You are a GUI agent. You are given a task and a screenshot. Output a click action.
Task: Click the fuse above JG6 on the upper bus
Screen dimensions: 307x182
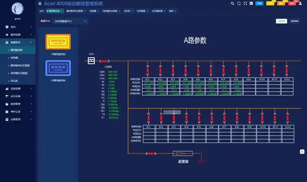click(211, 70)
